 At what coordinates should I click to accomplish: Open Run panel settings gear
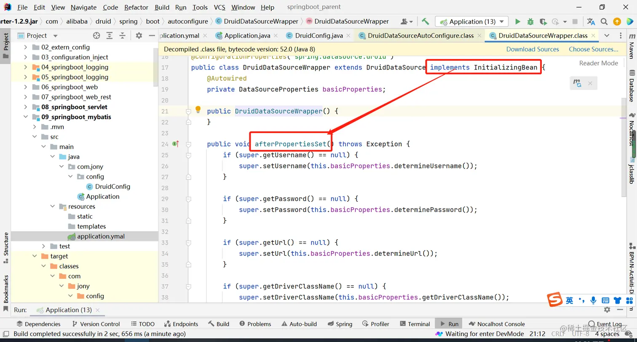pos(607,310)
